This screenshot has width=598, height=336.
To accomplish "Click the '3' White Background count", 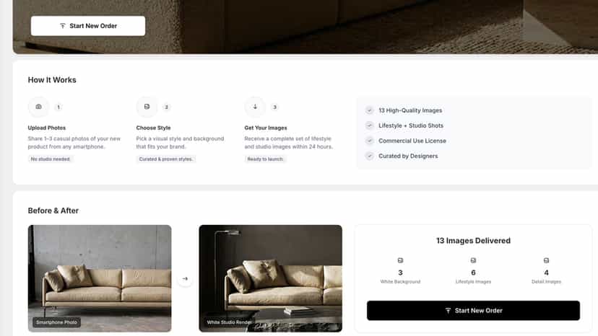I will tap(400, 273).
